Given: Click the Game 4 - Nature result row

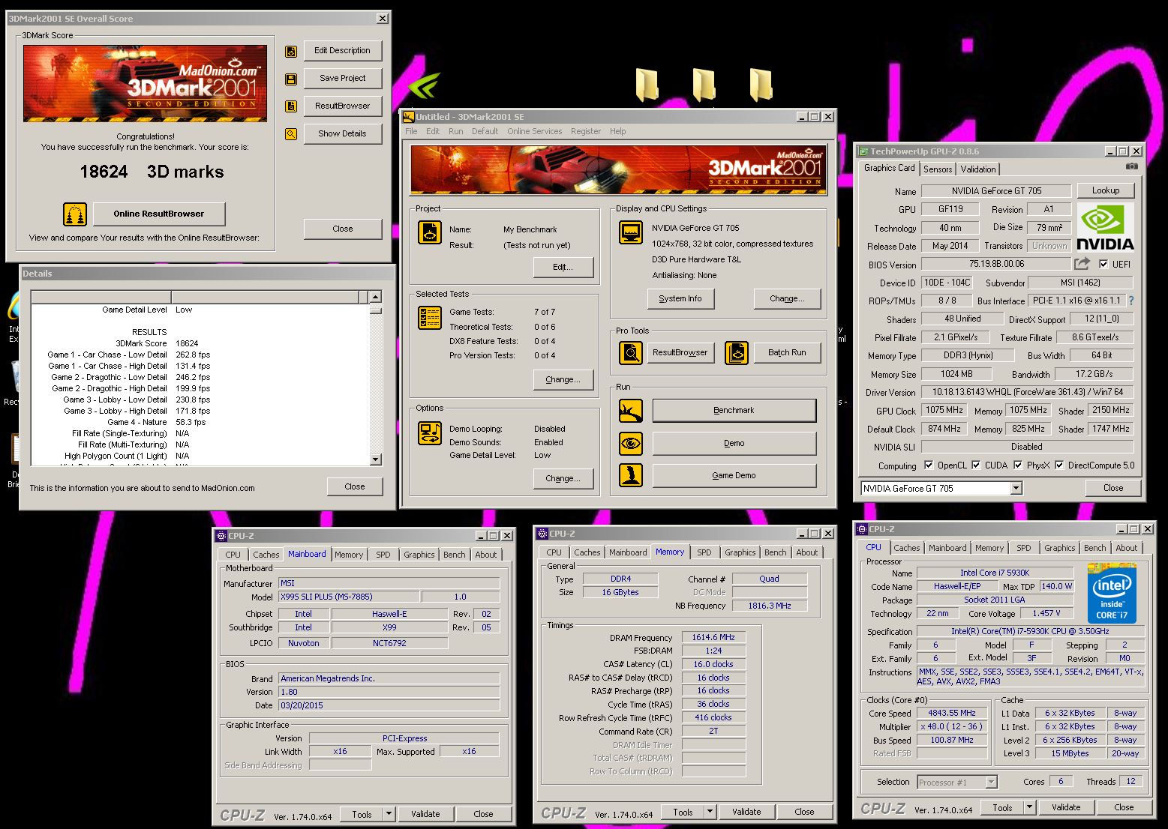Looking at the screenshot, I should [200, 422].
